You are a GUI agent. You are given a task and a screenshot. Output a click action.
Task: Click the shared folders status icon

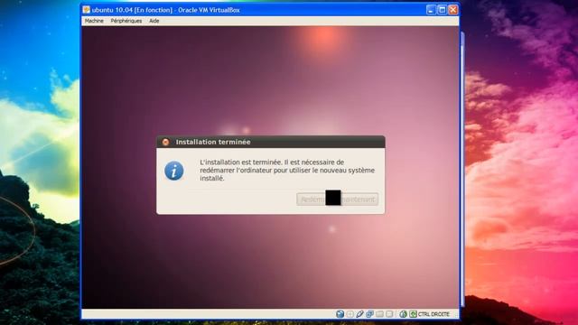coord(379,314)
